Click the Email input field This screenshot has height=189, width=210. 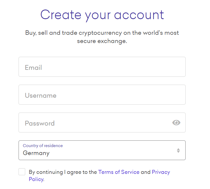click(102, 67)
